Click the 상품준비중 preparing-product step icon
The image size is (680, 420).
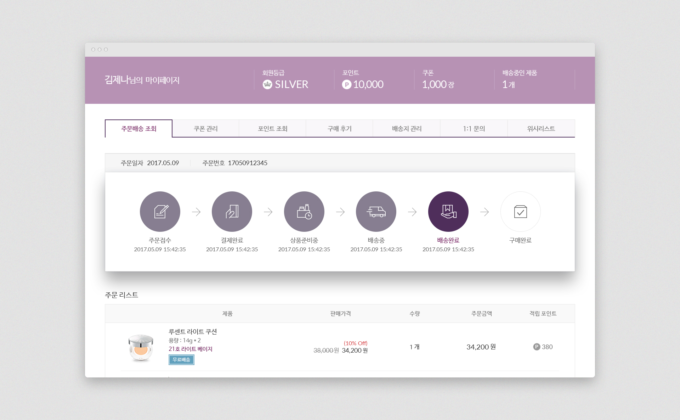(x=304, y=212)
